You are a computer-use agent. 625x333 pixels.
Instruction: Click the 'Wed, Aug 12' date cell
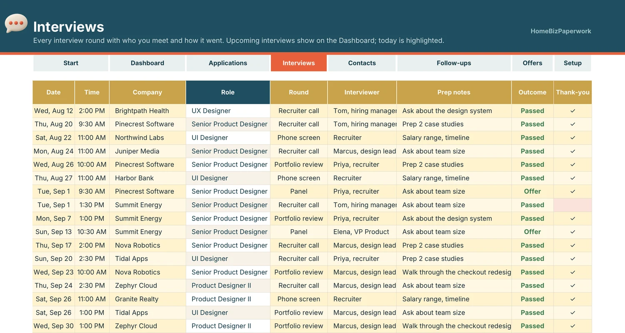[54, 111]
